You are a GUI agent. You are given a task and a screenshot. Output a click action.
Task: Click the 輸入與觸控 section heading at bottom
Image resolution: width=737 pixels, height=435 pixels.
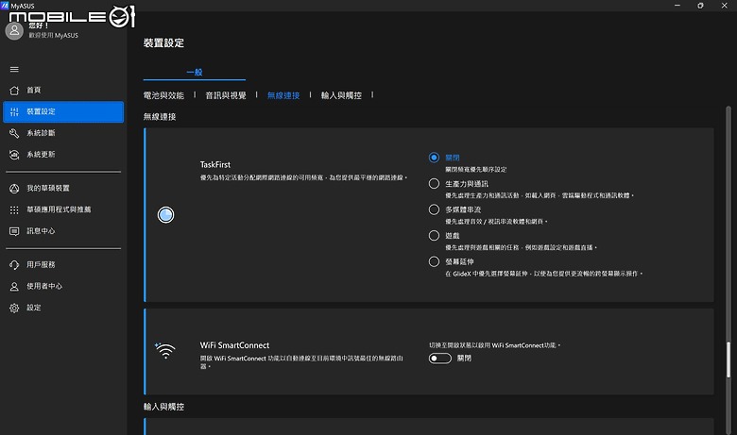click(x=163, y=407)
